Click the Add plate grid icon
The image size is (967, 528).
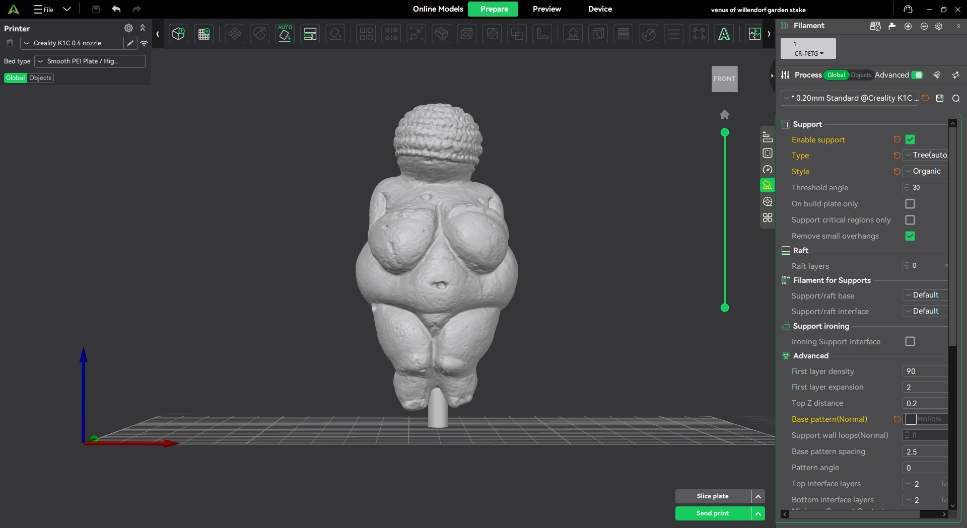204,34
